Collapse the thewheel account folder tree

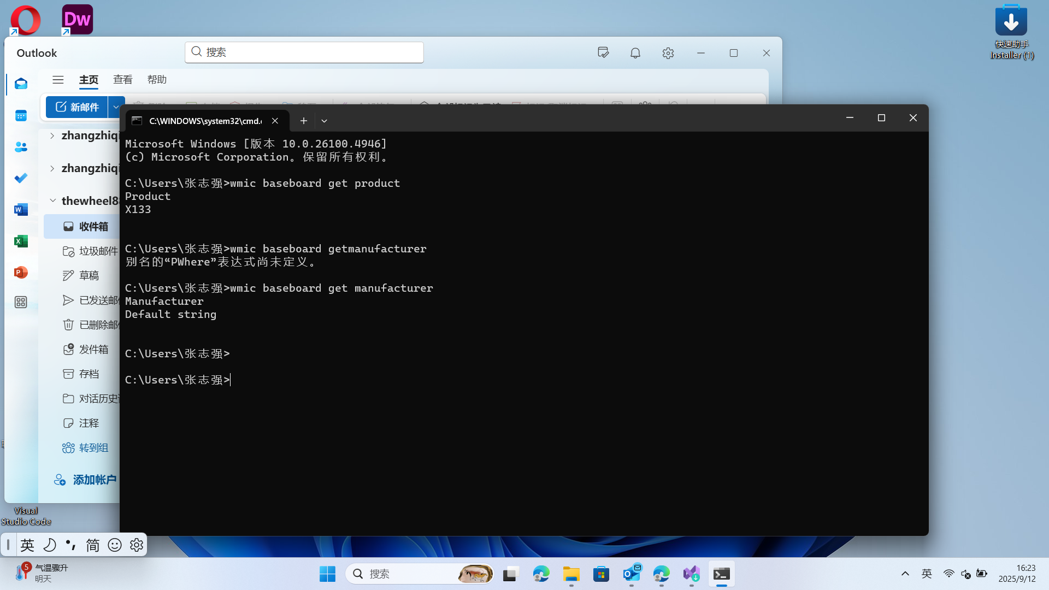point(52,200)
